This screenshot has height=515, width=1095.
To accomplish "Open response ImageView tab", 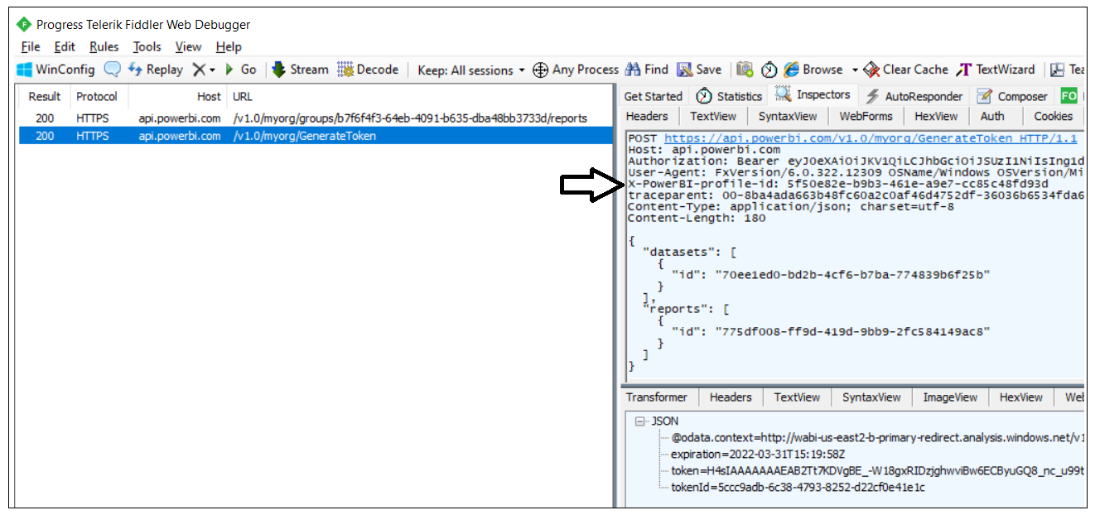I will pos(950,397).
